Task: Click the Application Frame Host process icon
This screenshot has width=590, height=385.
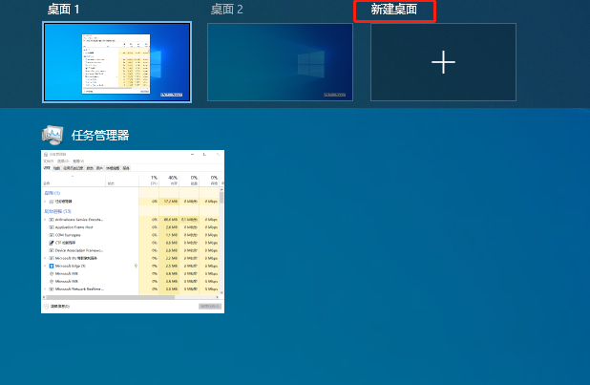Action: (x=51, y=226)
